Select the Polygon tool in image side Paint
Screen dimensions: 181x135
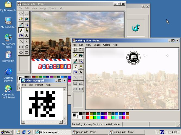pos(27,47)
